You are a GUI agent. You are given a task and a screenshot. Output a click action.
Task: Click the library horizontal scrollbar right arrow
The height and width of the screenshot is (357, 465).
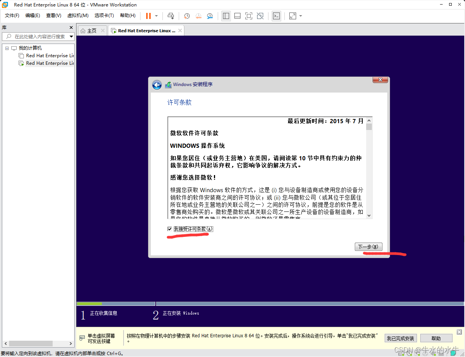(70, 343)
